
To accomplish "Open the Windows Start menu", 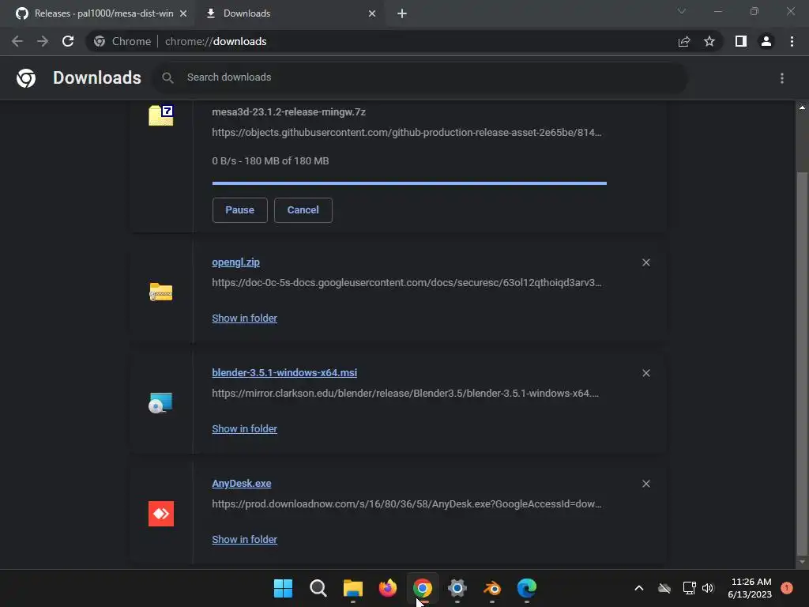I will [283, 588].
